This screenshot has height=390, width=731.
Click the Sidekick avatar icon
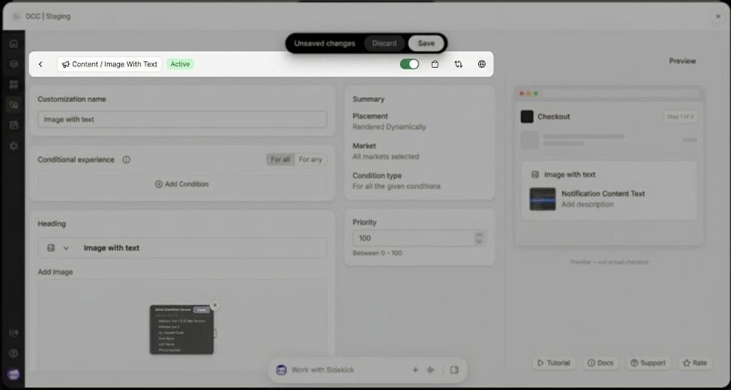(x=281, y=370)
